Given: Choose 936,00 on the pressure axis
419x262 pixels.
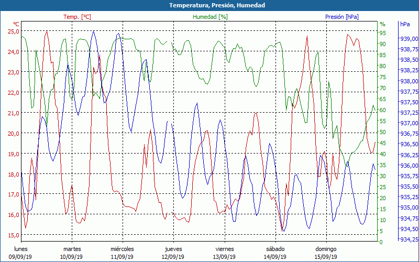Looking at the screenshot, I should pyautogui.click(x=409, y=166).
